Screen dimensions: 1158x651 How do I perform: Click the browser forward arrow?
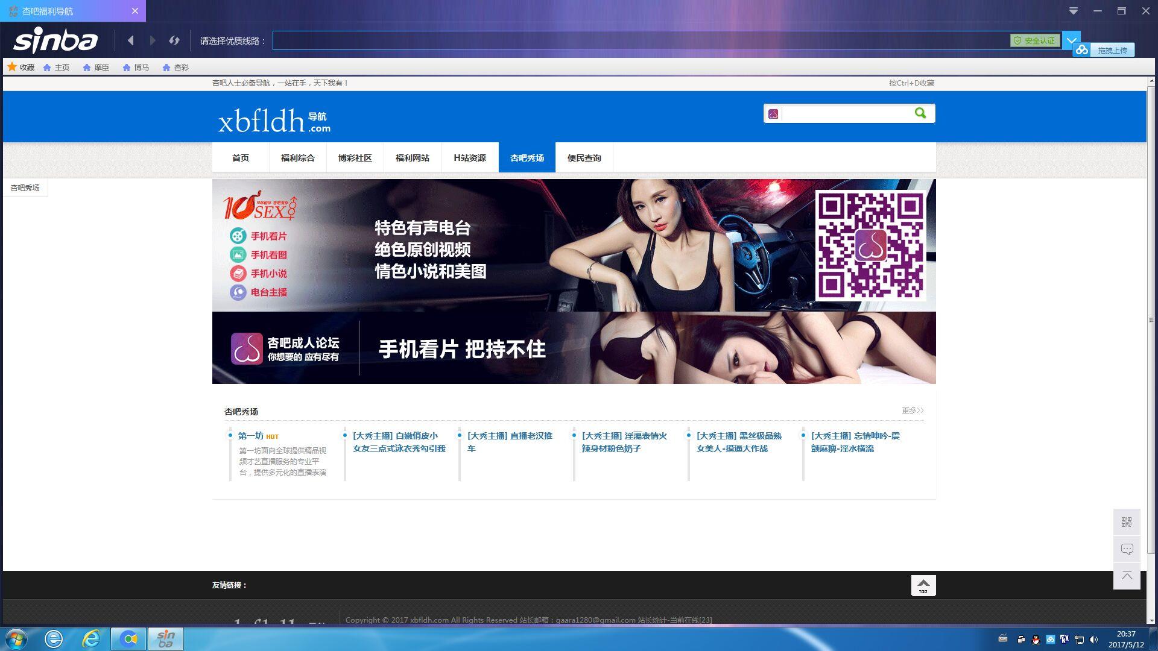pos(153,40)
